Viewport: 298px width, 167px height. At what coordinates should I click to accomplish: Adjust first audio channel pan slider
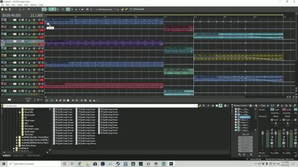276,124
